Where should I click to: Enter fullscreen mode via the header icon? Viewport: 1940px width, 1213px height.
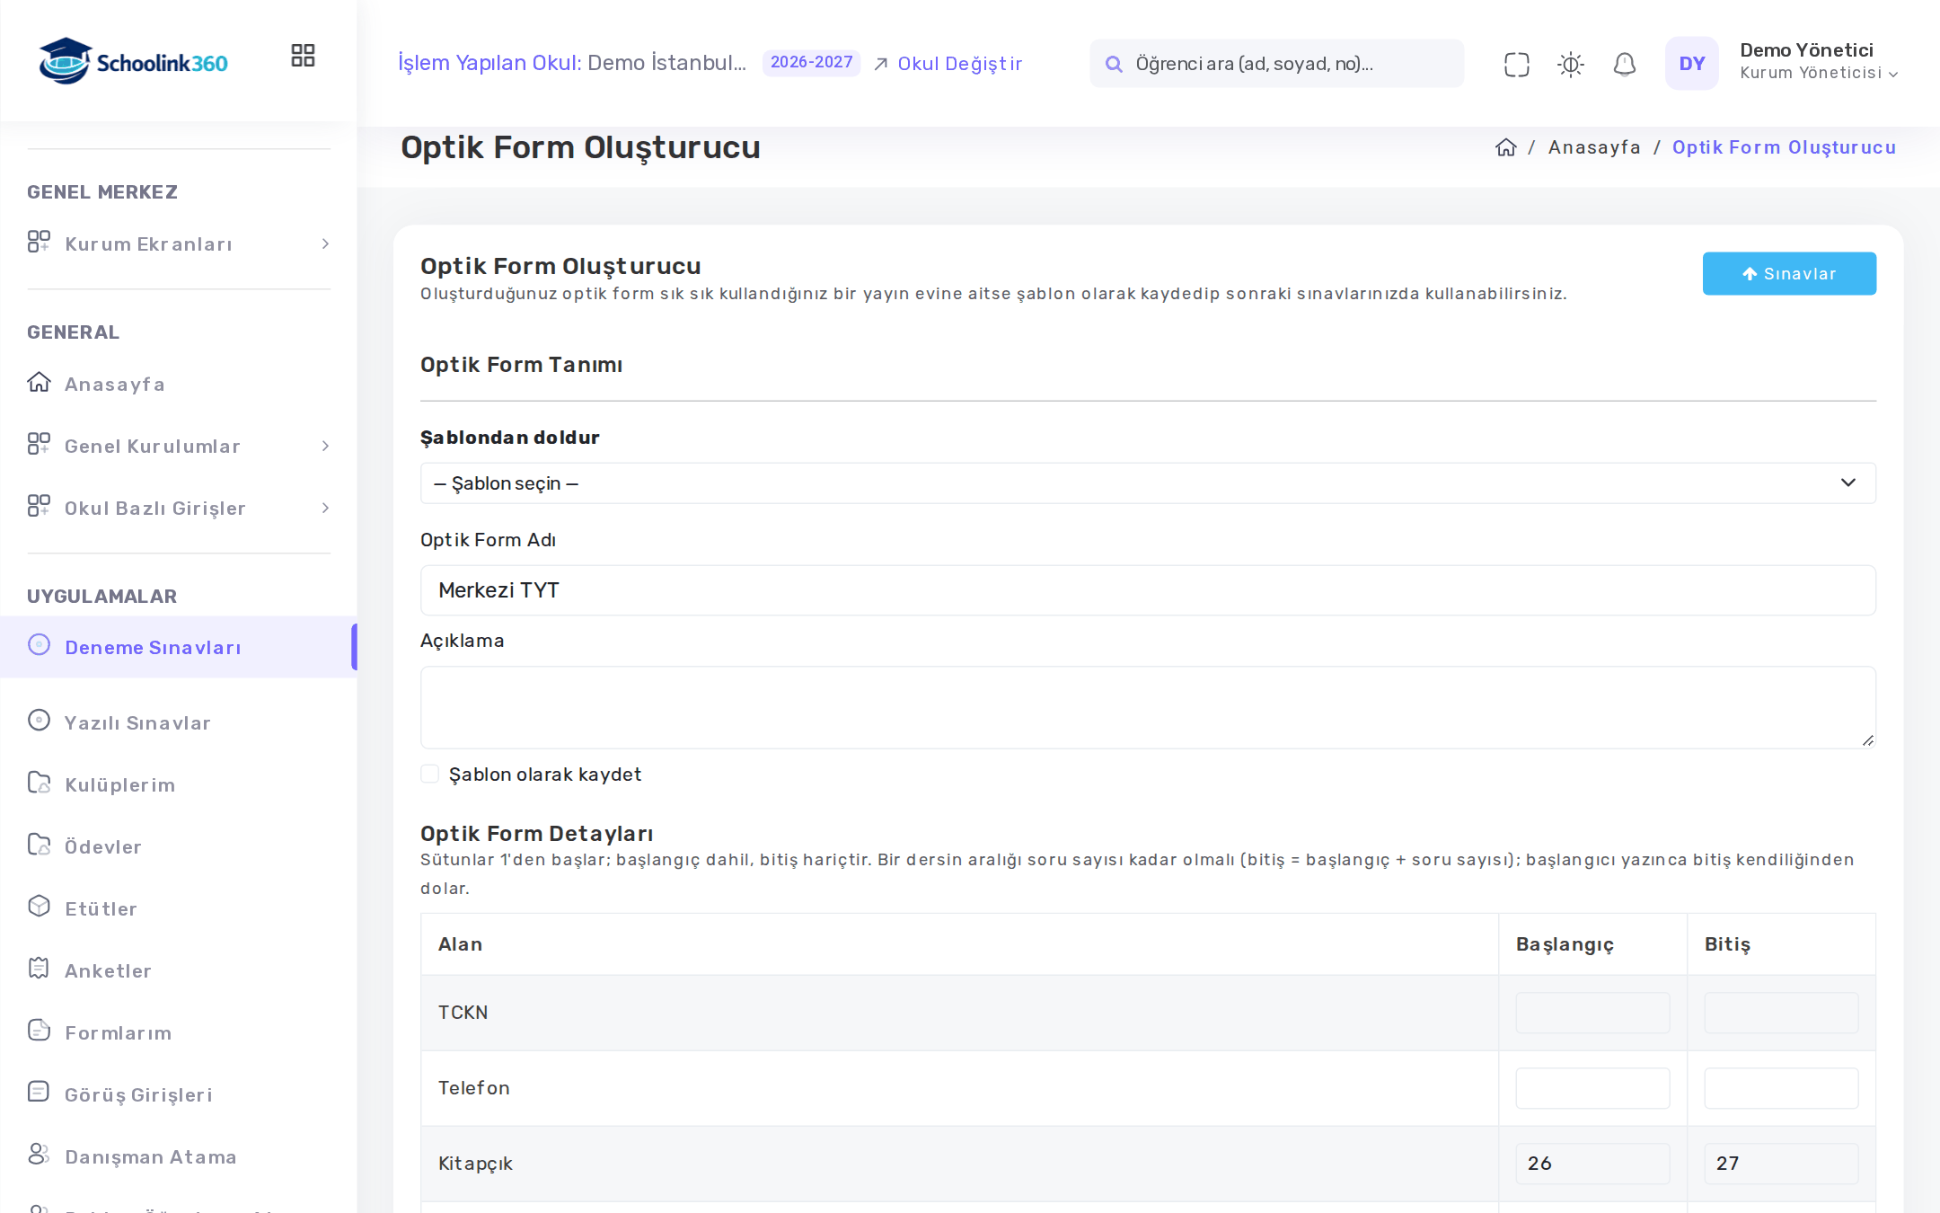(x=1517, y=64)
